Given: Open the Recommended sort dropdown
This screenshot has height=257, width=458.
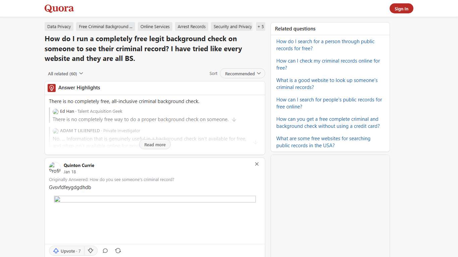Looking at the screenshot, I should [x=242, y=73].
